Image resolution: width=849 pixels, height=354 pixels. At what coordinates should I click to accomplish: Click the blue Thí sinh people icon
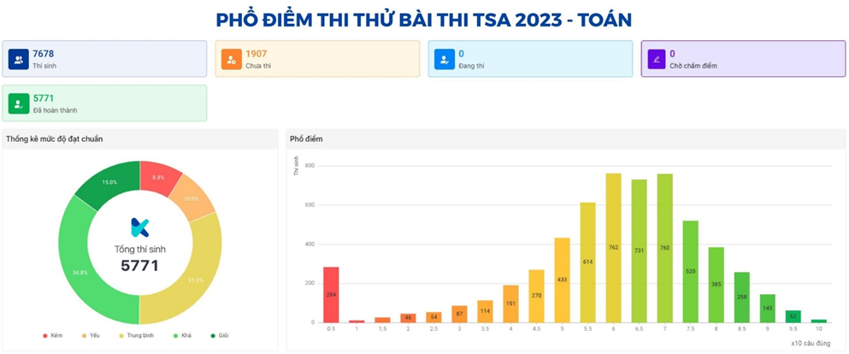19,59
